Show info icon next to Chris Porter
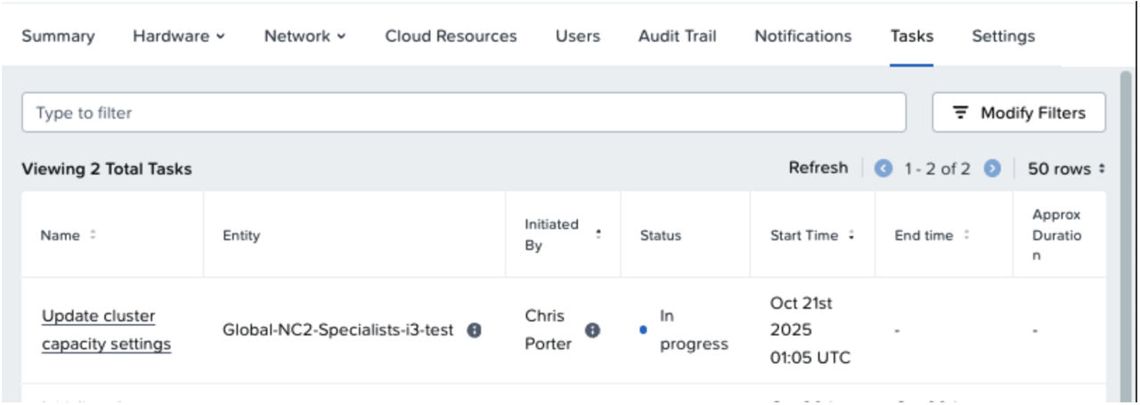The image size is (1140, 405). [x=592, y=330]
